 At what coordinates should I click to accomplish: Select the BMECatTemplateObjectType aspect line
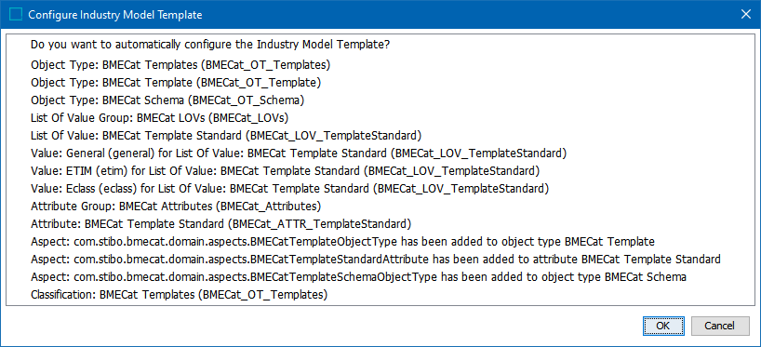(342, 242)
